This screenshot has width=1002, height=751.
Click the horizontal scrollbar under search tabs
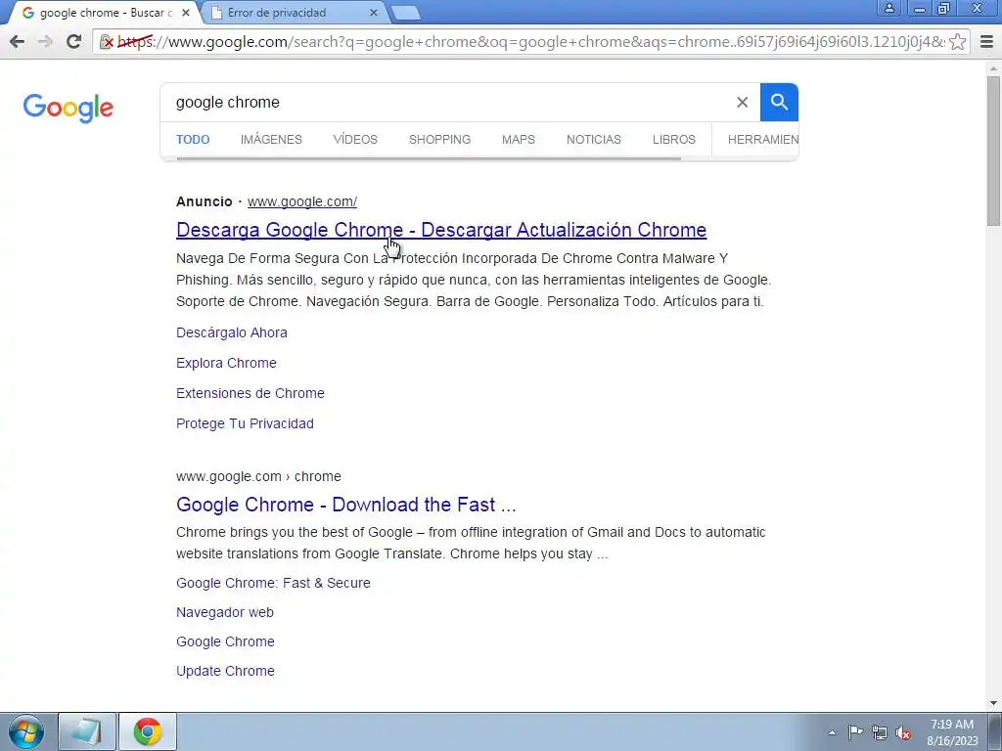click(429, 157)
